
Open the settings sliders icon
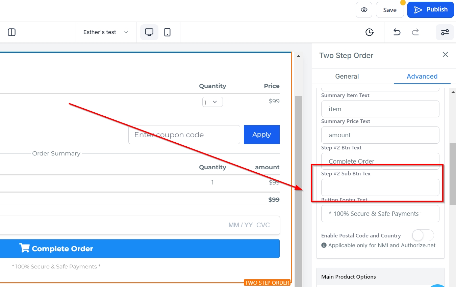pyautogui.click(x=445, y=32)
